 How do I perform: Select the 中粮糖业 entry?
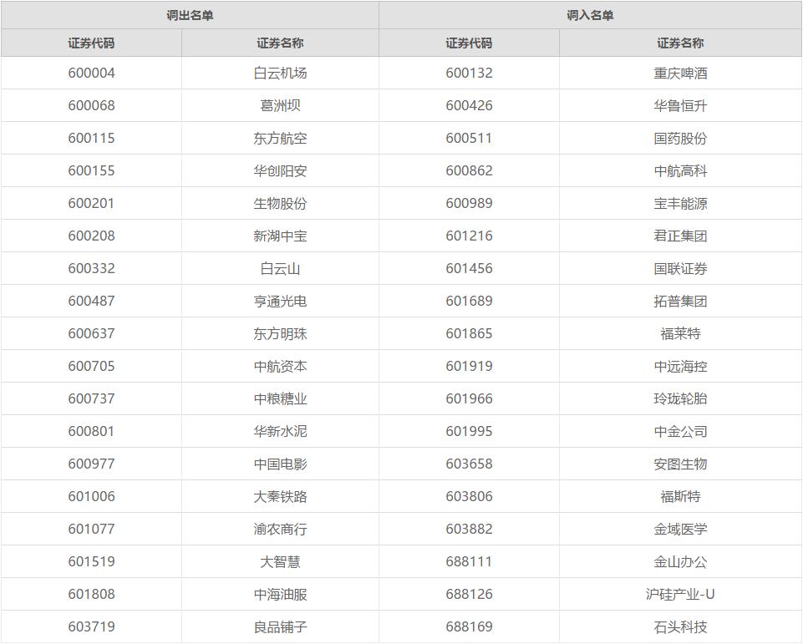[280, 399]
